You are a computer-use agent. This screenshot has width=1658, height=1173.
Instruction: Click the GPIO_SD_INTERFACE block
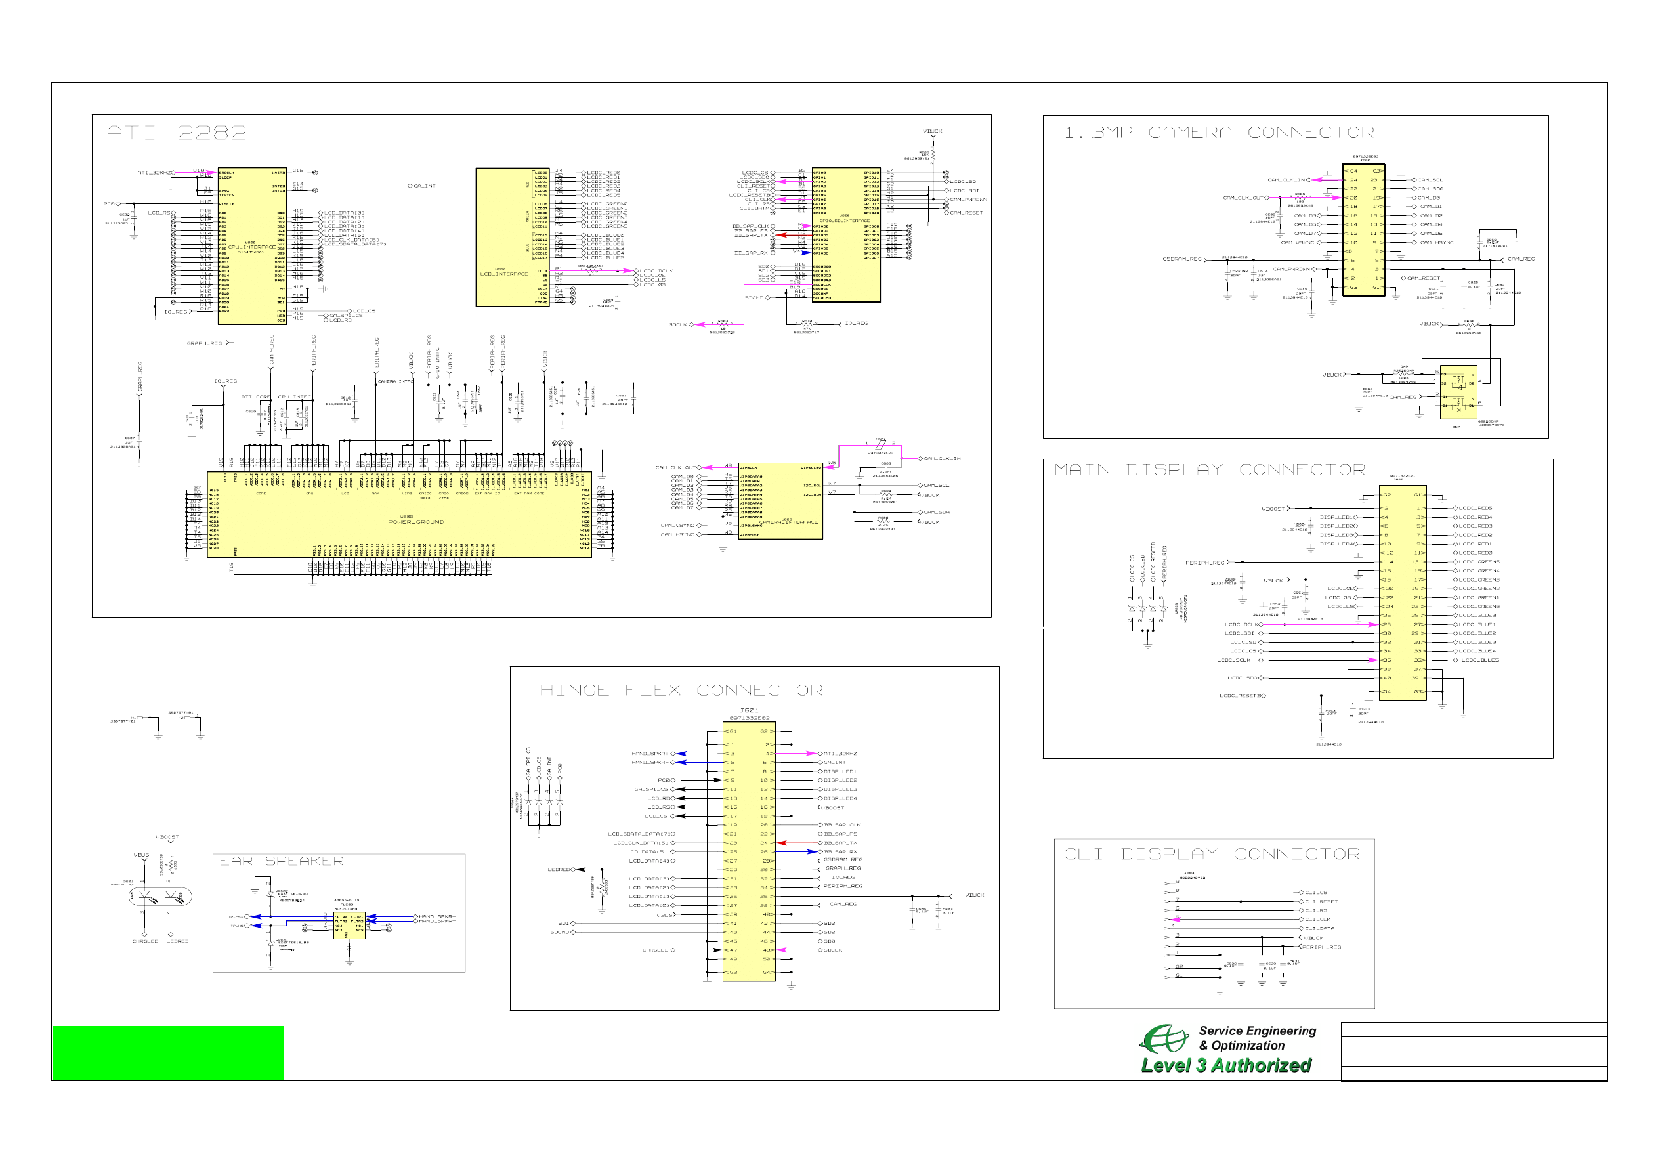point(845,235)
